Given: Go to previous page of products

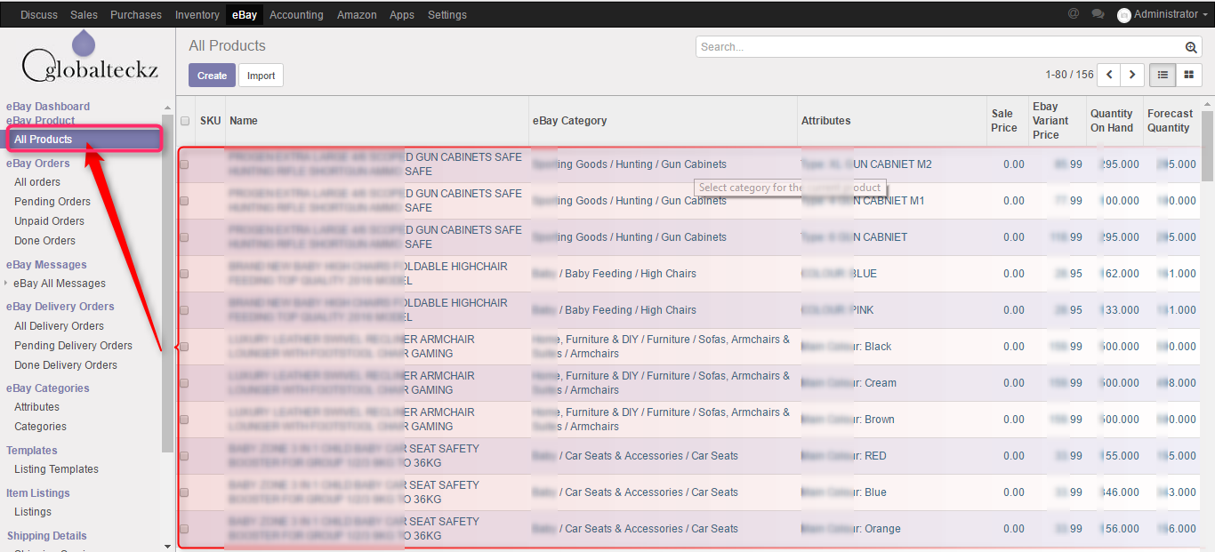Looking at the screenshot, I should [x=1109, y=76].
